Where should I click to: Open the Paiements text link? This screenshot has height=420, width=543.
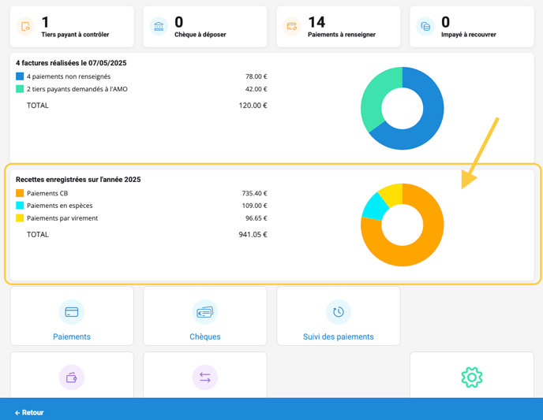coord(72,336)
